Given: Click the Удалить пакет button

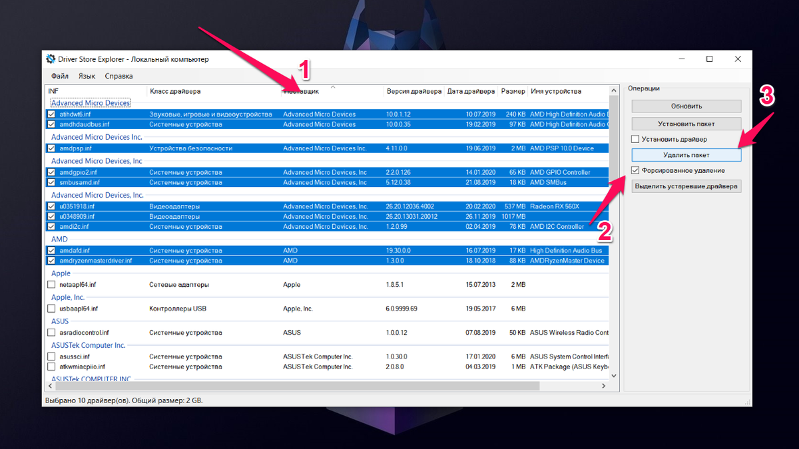Looking at the screenshot, I should point(686,155).
